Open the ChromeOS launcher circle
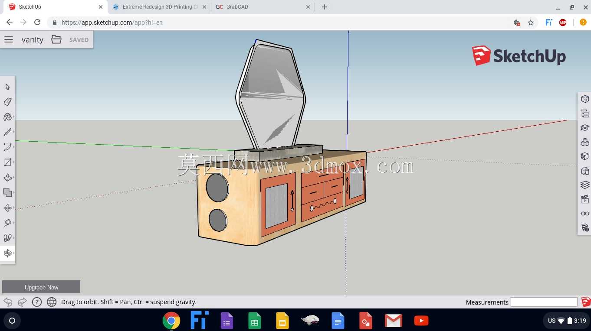The width and height of the screenshot is (591, 331). 12,321
